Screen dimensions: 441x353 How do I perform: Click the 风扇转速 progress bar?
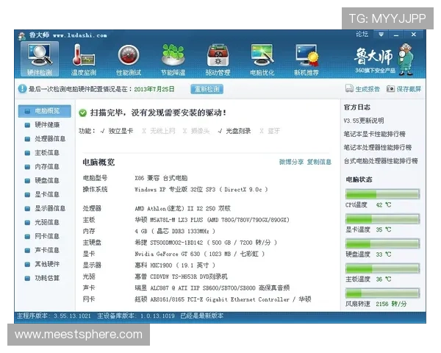coord(382,293)
